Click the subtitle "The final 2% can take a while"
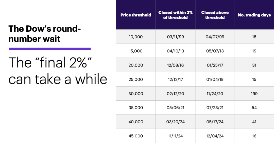 click(58, 71)
